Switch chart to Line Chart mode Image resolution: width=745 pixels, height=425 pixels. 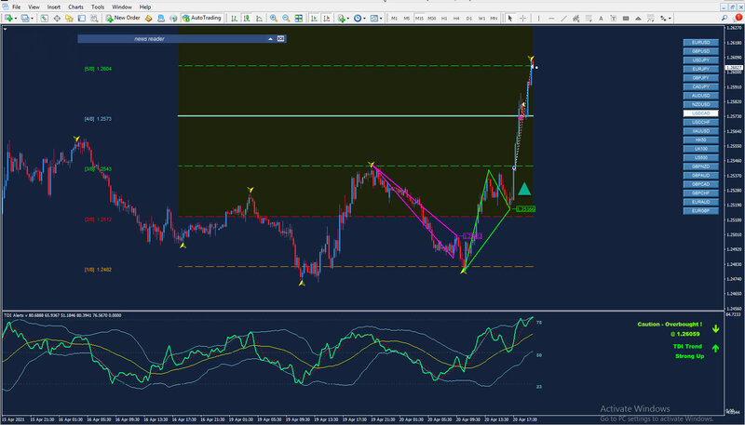259,18
